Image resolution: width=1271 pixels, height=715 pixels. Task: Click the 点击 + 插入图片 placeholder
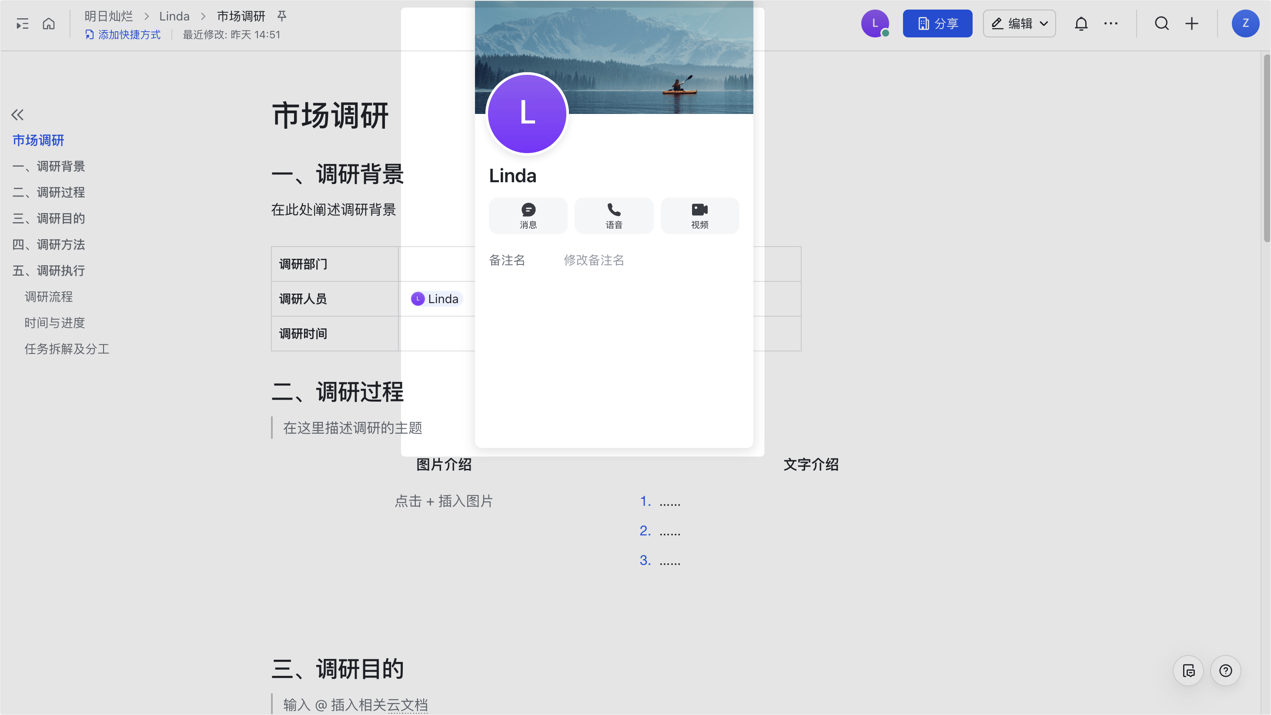[x=444, y=501]
